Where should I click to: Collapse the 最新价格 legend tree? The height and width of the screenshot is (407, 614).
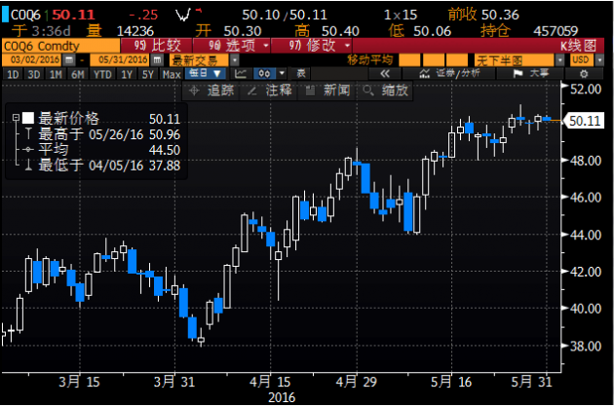click(x=15, y=118)
